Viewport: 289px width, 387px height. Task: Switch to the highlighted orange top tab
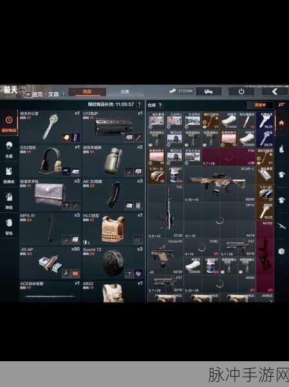(x=88, y=92)
